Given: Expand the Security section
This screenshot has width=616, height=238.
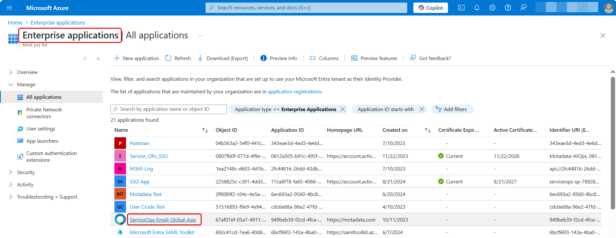Looking at the screenshot, I should [x=11, y=172].
